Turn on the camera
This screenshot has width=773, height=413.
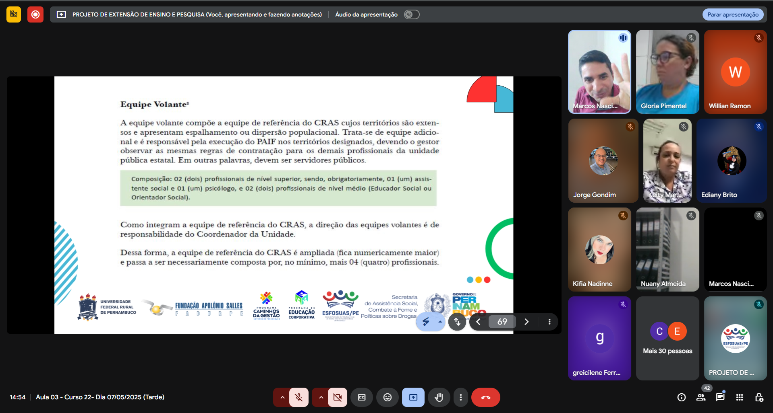tap(337, 397)
